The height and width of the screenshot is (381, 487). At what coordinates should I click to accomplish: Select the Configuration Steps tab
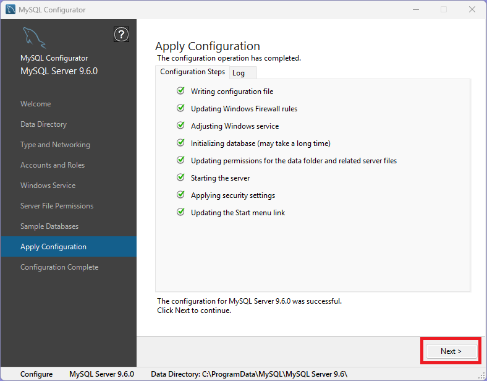pyautogui.click(x=192, y=72)
